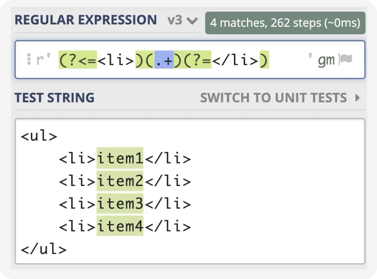This screenshot has height=279, width=377.
Task: Click the highlighted item1 match
Action: click(120, 159)
